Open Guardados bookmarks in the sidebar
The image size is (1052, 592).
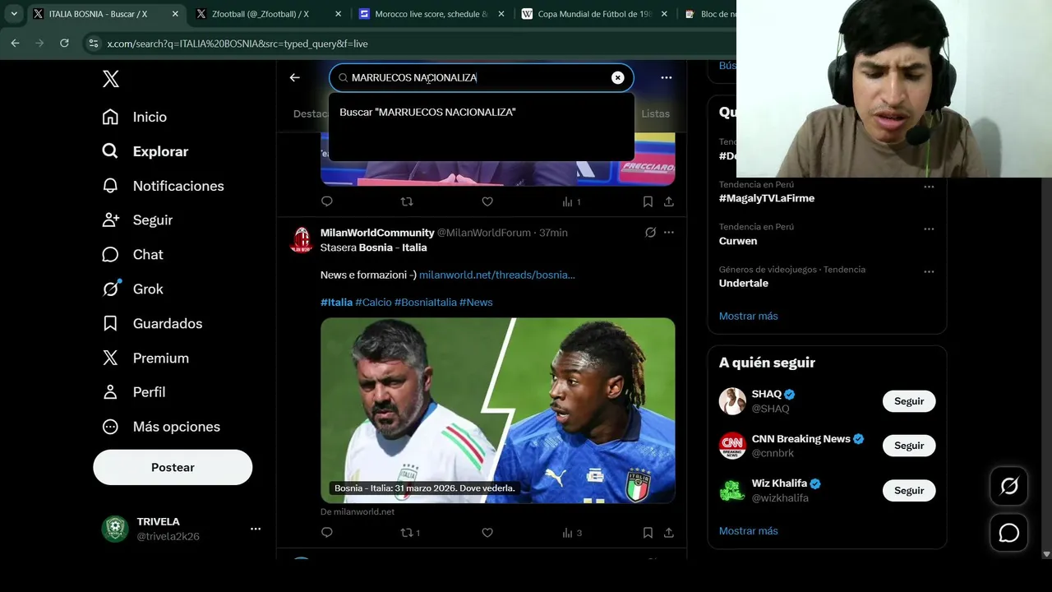click(x=152, y=324)
